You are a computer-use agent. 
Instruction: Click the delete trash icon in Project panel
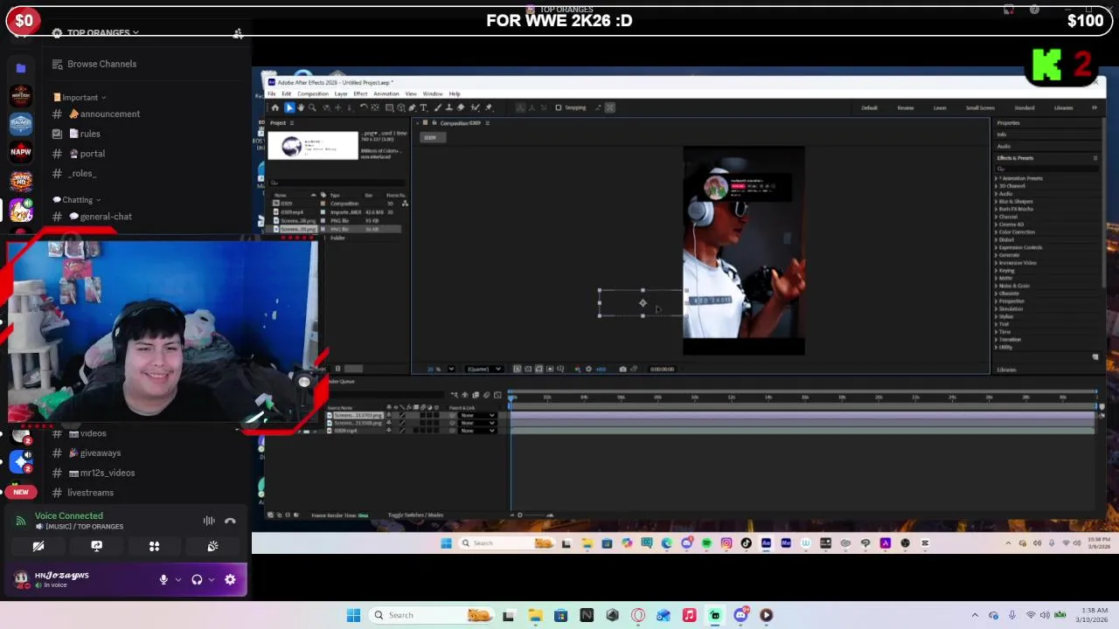click(x=337, y=369)
